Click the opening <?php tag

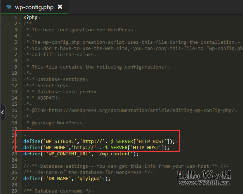pyautogui.click(x=31, y=18)
